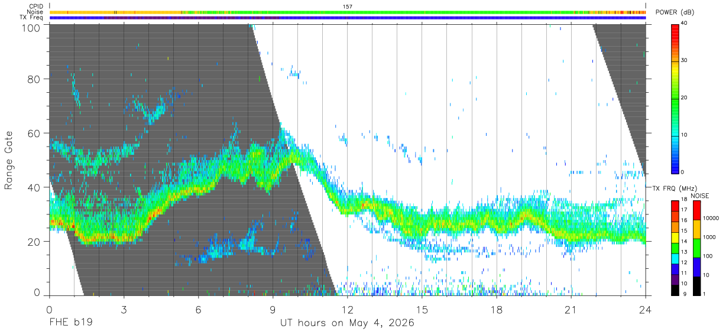The width and height of the screenshot is (726, 335).
Task: Click the TX FRQ (MHz) color scale
Action: point(675,248)
